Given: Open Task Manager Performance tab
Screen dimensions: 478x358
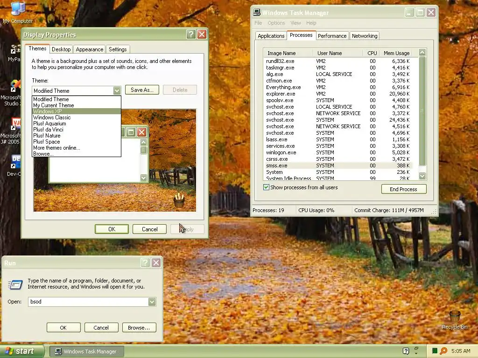Looking at the screenshot, I should pos(332,35).
